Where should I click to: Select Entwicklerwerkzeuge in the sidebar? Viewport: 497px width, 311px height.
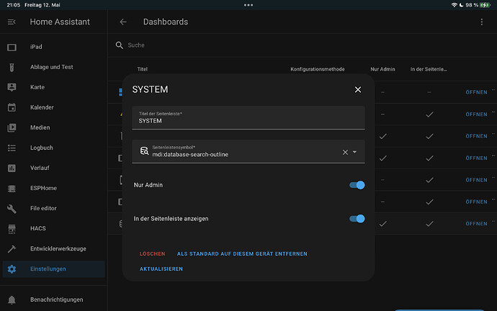[54, 249]
